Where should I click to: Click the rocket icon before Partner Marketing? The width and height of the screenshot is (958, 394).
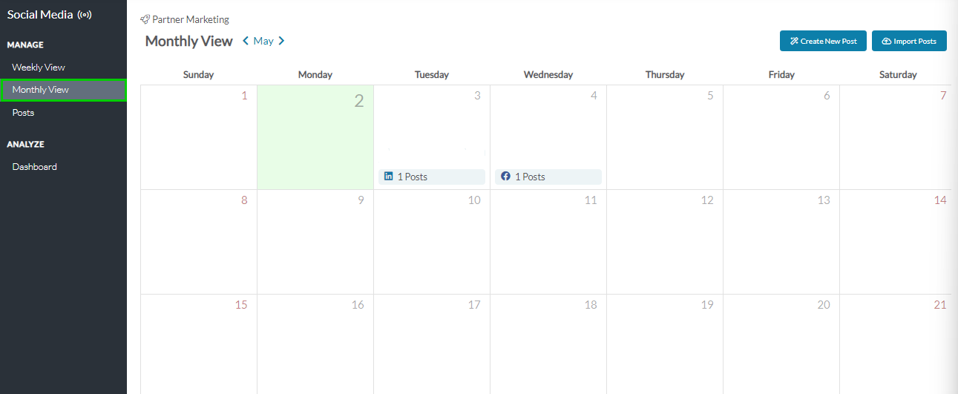coord(145,20)
